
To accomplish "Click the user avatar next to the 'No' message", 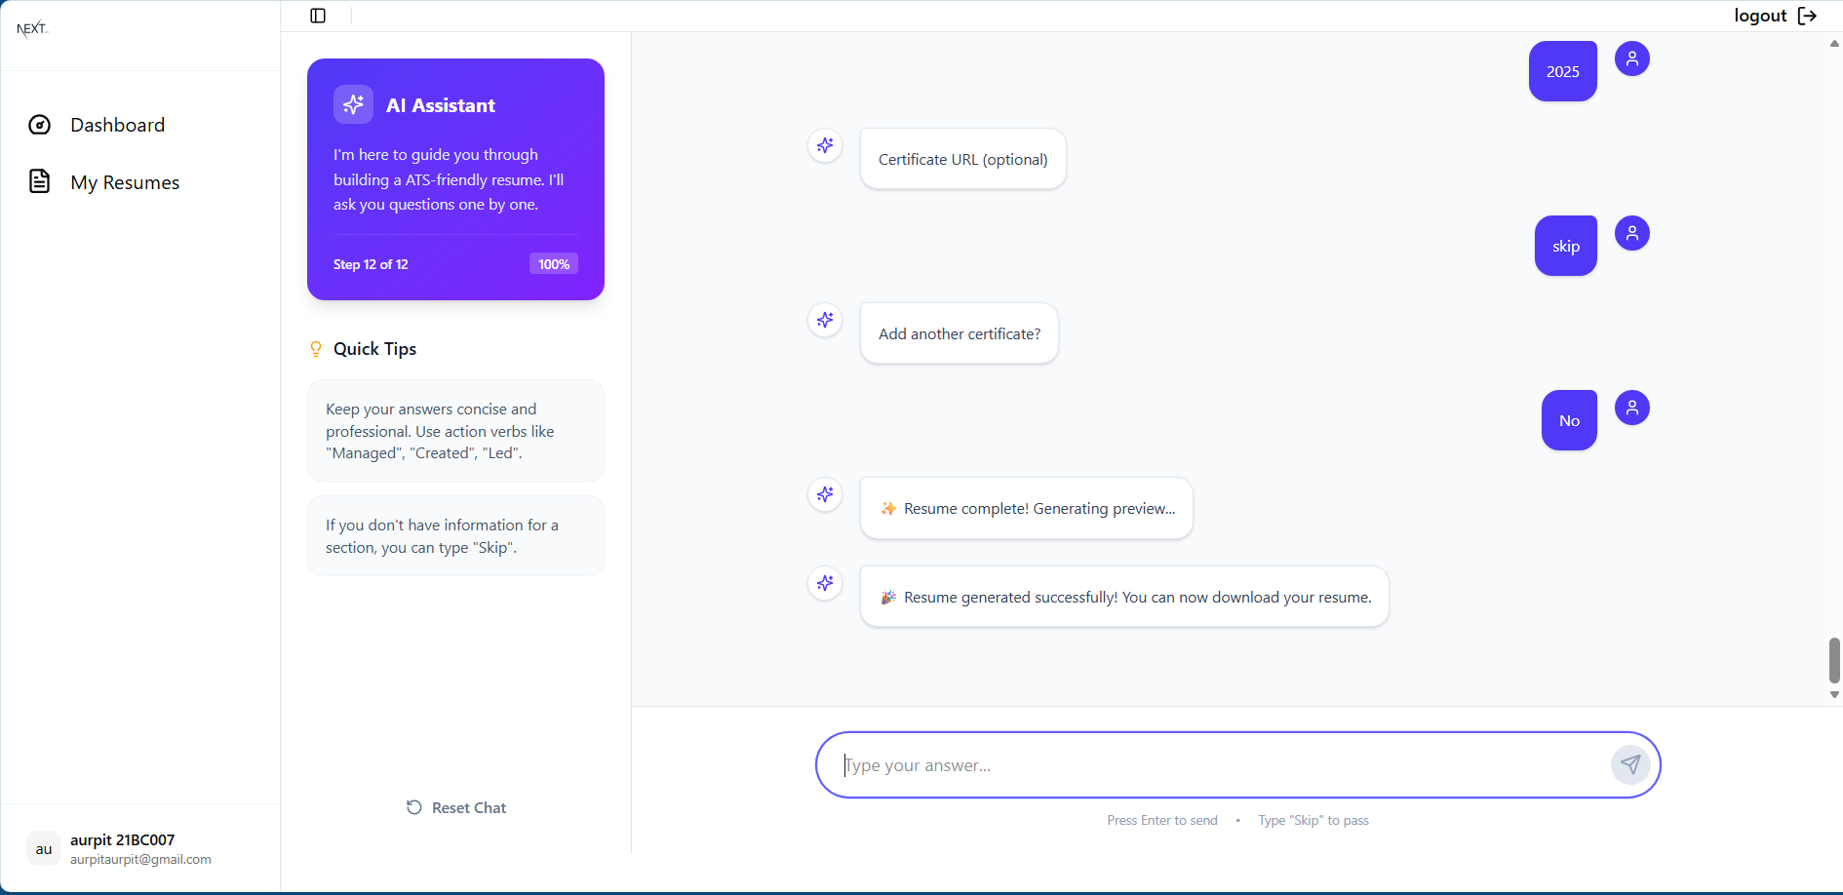I will 1632,408.
